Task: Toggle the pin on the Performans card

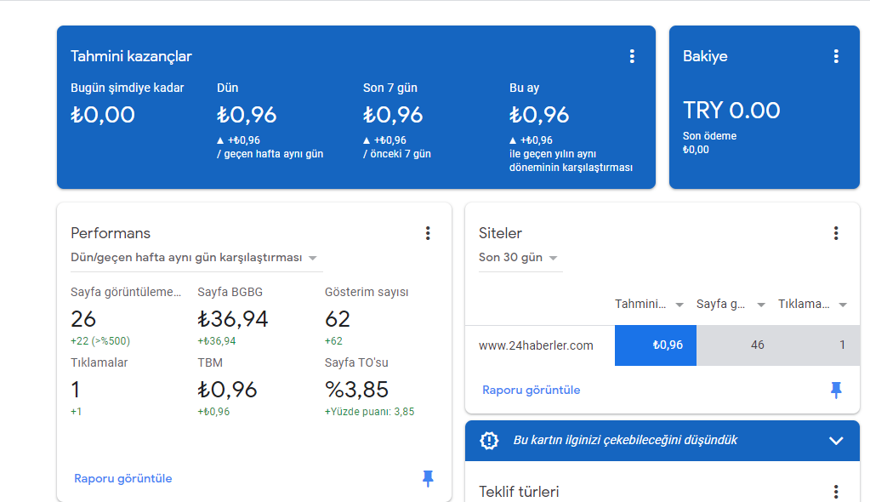Action: 428,478
